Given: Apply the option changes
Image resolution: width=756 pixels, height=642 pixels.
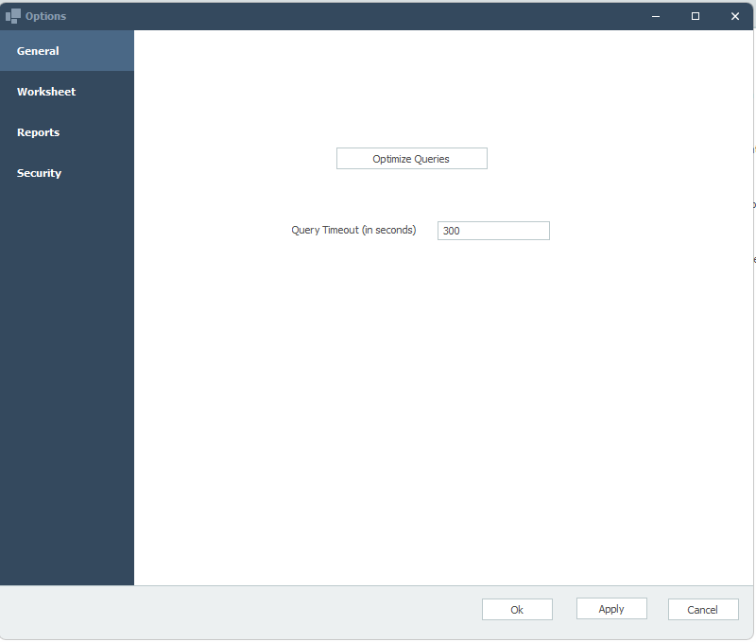Looking at the screenshot, I should [611, 609].
